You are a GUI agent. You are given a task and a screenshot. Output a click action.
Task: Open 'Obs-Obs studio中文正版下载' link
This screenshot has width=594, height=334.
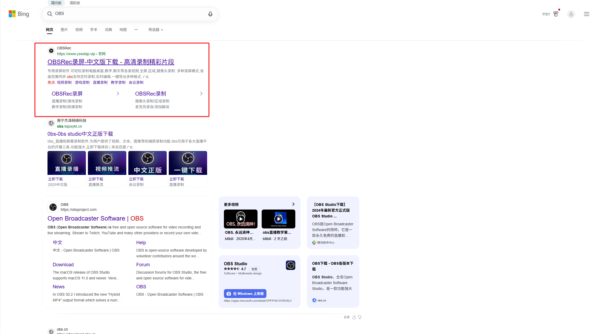pos(80,134)
